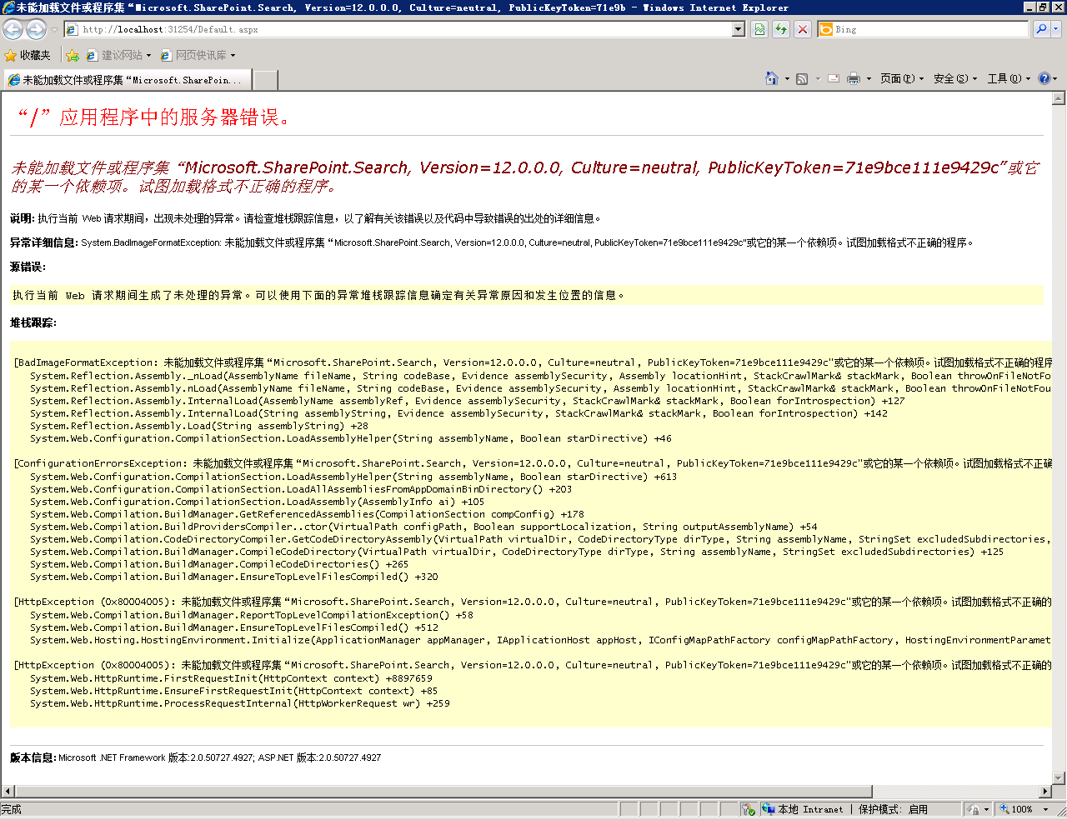The height and width of the screenshot is (820, 1067).
Task: Click the Back navigation arrow
Action: coord(13,29)
